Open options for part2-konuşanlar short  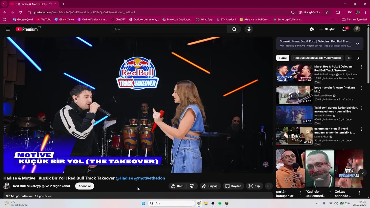pyautogui.click(x=301, y=193)
